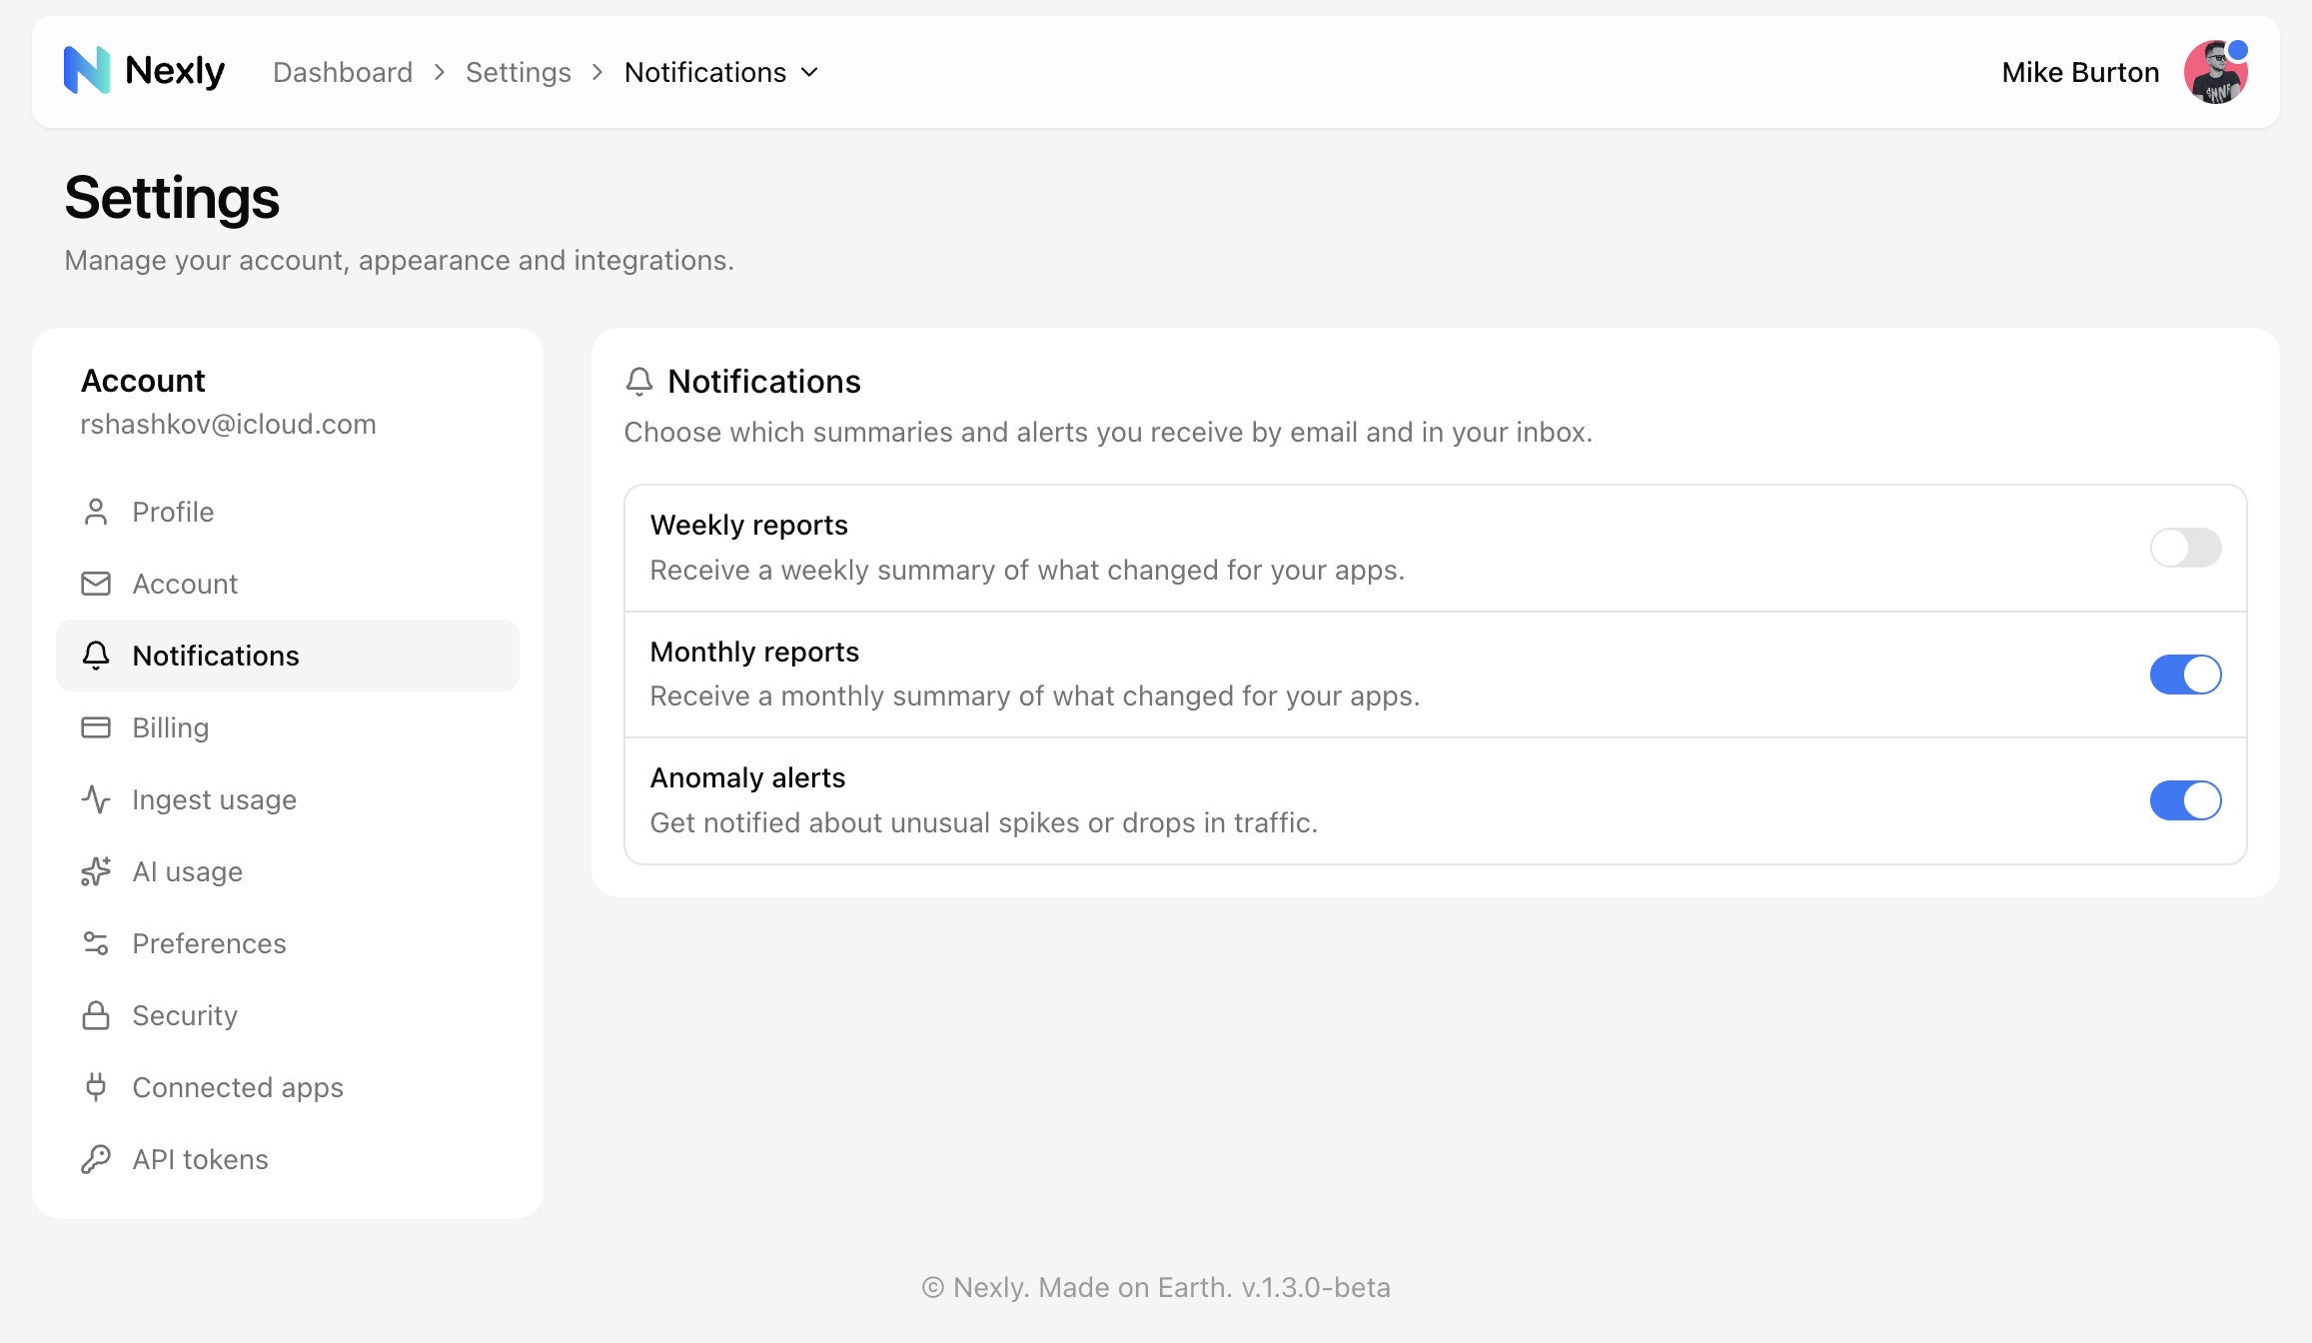Click the Mike Burton user name

(2080, 72)
